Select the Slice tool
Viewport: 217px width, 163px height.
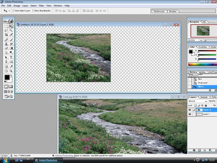click(x=11, y=35)
